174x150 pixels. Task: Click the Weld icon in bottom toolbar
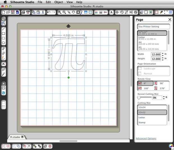45,146
